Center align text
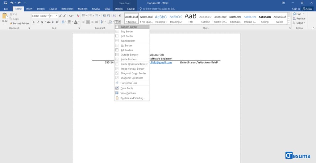The width and height of the screenshot is (316, 163). click(88, 22)
